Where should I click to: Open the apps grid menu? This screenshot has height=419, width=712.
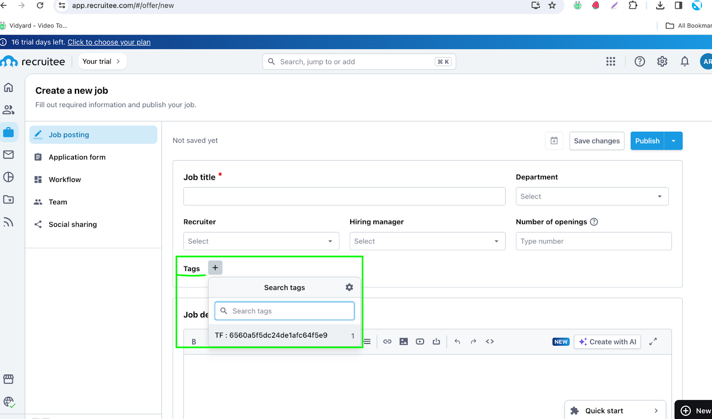pyautogui.click(x=611, y=62)
